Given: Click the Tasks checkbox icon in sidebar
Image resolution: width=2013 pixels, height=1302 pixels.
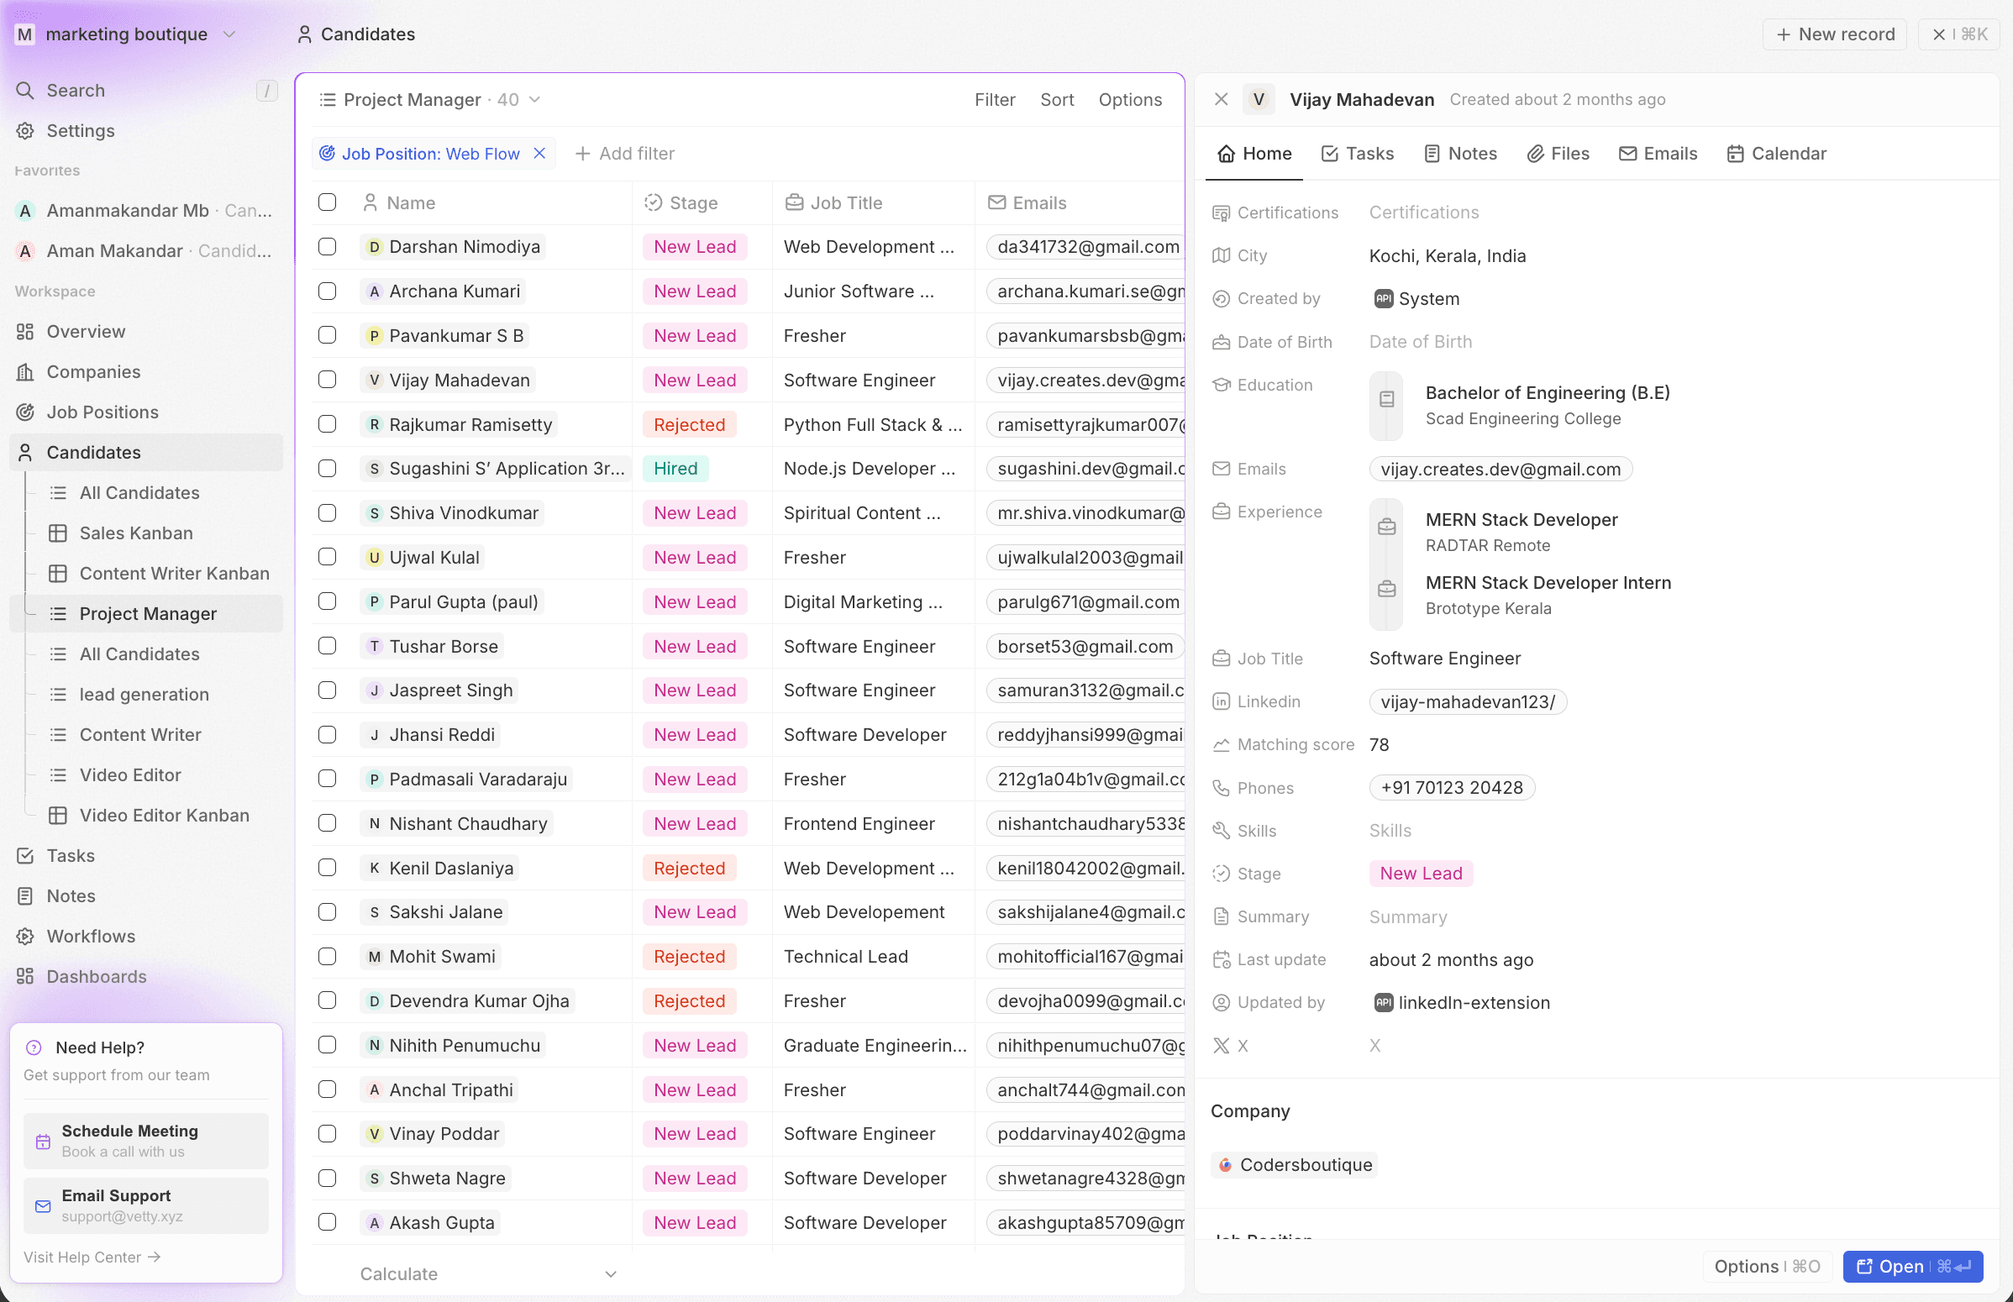Looking at the screenshot, I should (x=25, y=856).
